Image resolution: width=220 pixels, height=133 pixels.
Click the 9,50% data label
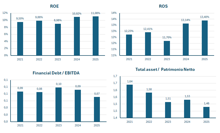click(x=20, y=19)
